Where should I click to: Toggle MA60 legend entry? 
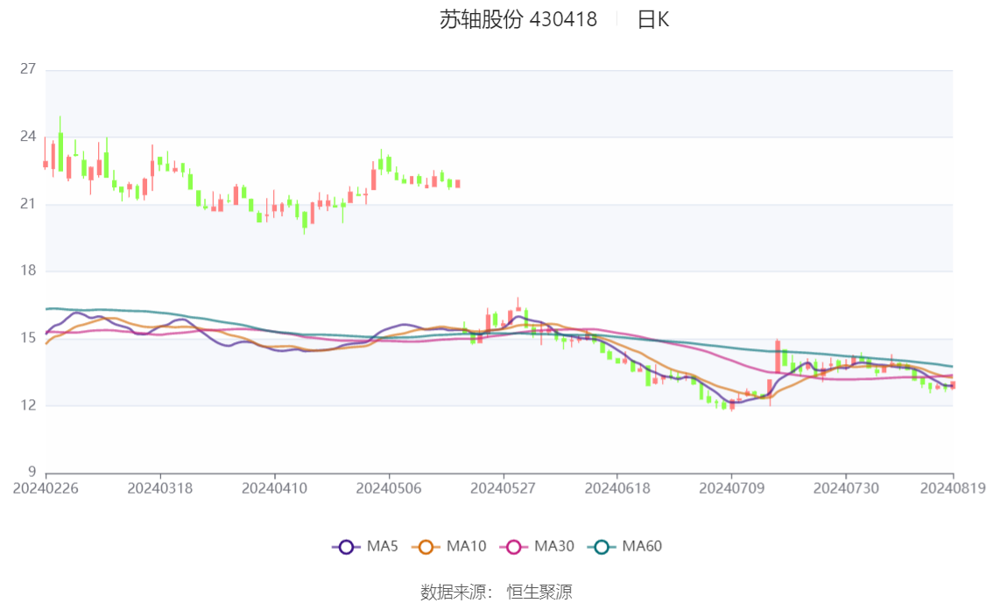click(625, 546)
